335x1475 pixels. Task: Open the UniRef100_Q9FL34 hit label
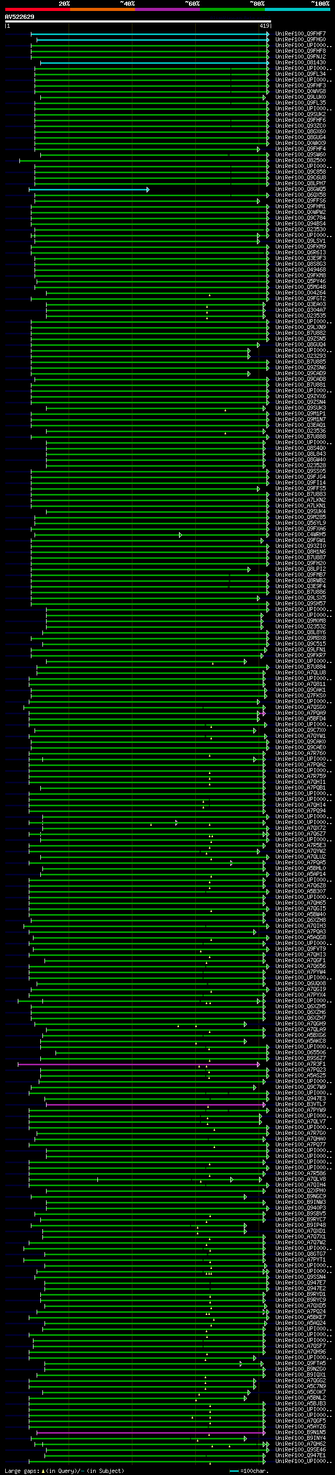click(x=300, y=74)
